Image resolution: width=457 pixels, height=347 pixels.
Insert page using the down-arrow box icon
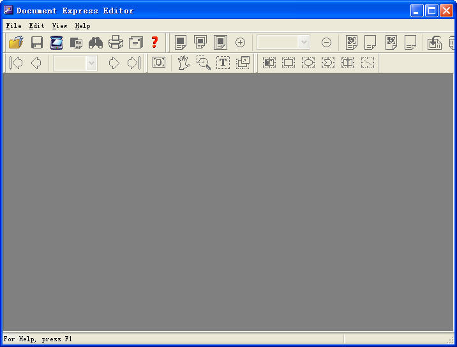coord(435,43)
